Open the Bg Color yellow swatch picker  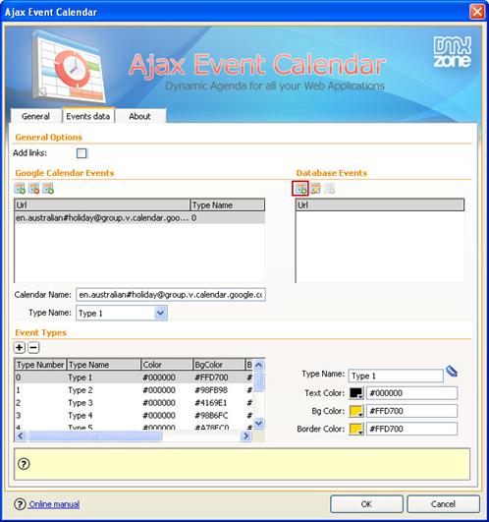coord(356,411)
